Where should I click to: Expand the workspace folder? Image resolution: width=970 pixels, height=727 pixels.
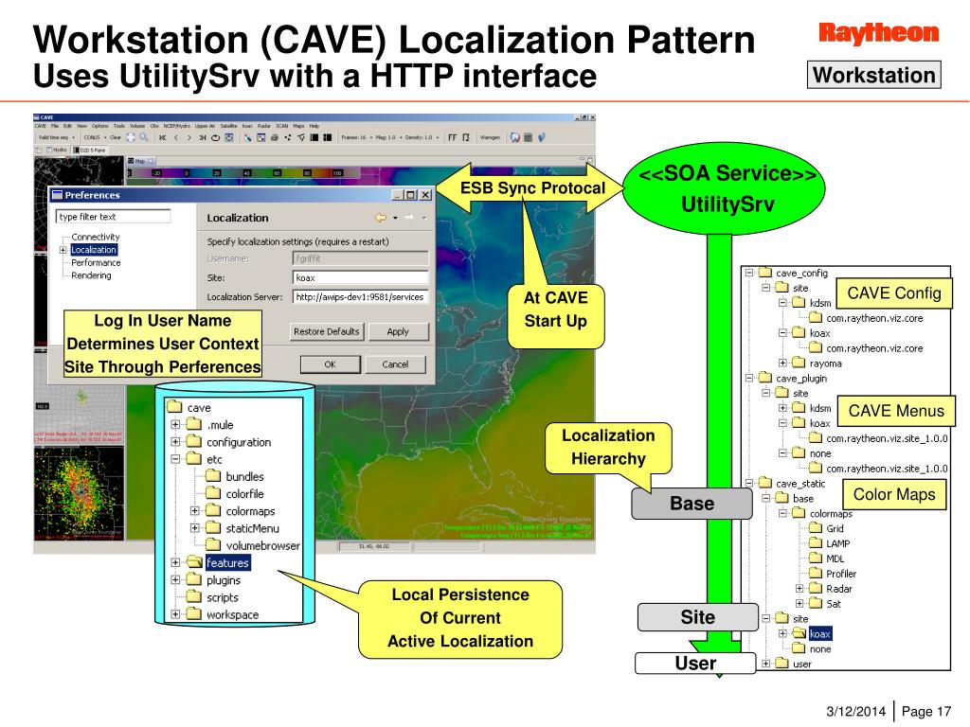click(175, 614)
